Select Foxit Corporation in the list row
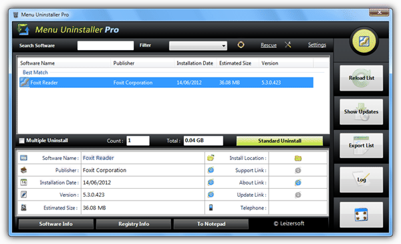Screen dimensions: 401x244 point(133,83)
